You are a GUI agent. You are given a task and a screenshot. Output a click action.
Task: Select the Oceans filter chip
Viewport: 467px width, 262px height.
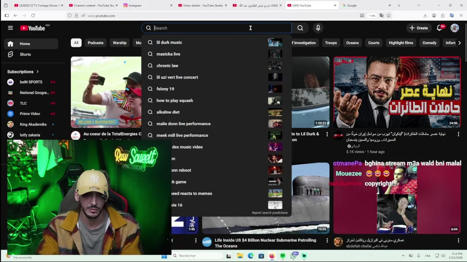point(352,43)
